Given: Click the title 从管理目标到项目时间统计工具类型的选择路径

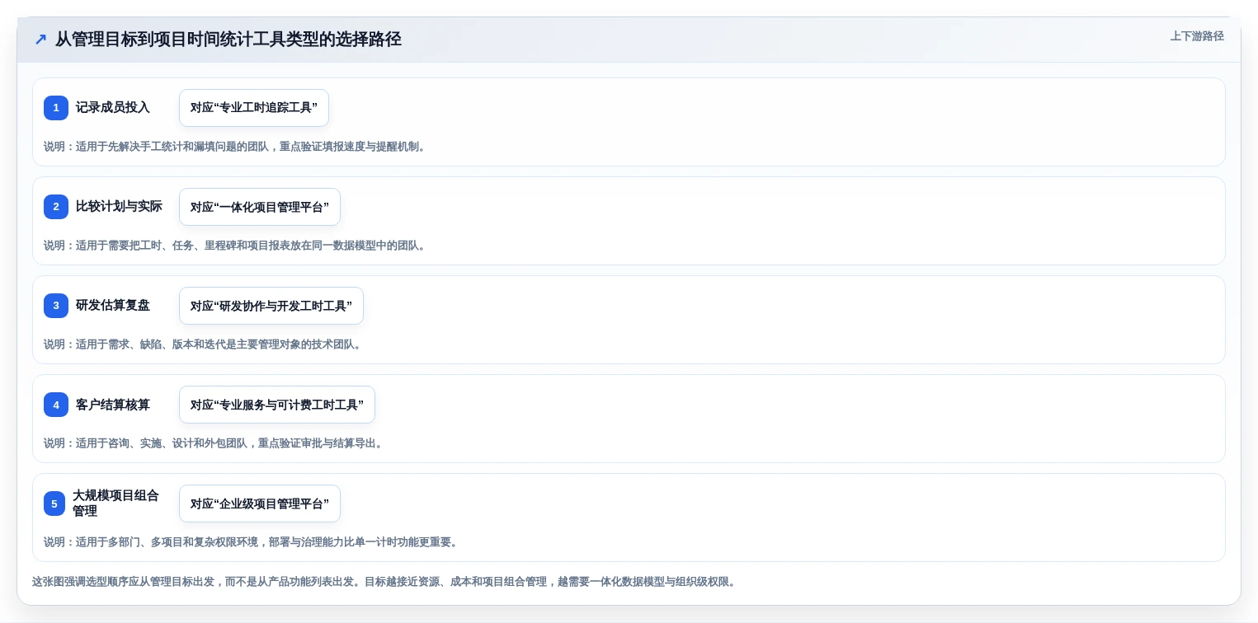Looking at the screenshot, I should (x=229, y=39).
